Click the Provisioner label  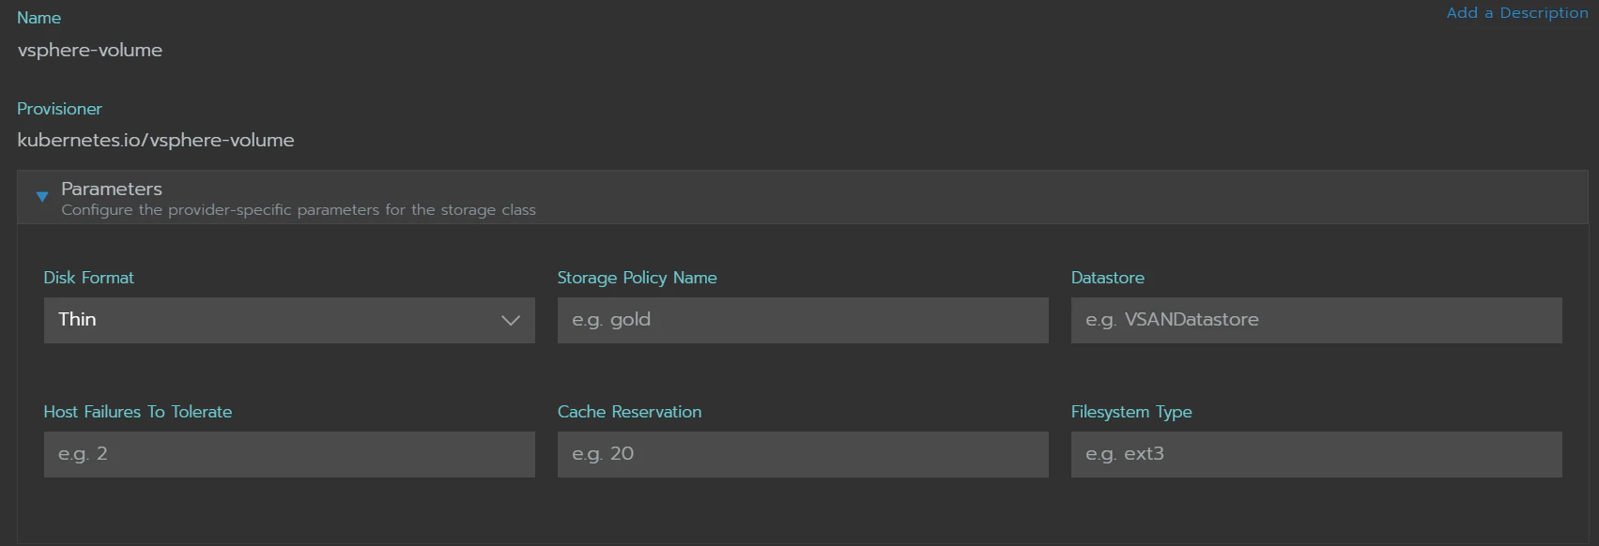(59, 109)
